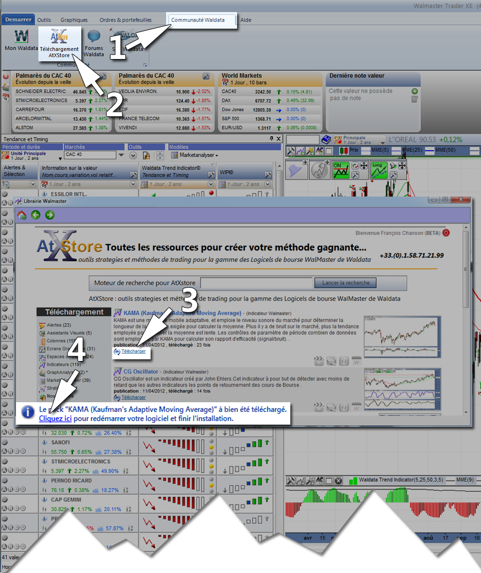Open the blue dictionary book icon above chart
Image resolution: width=481 pixels, height=573 pixels.
[326, 140]
